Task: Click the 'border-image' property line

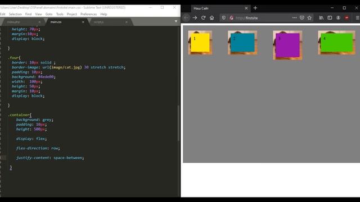Action: [x=69, y=67]
